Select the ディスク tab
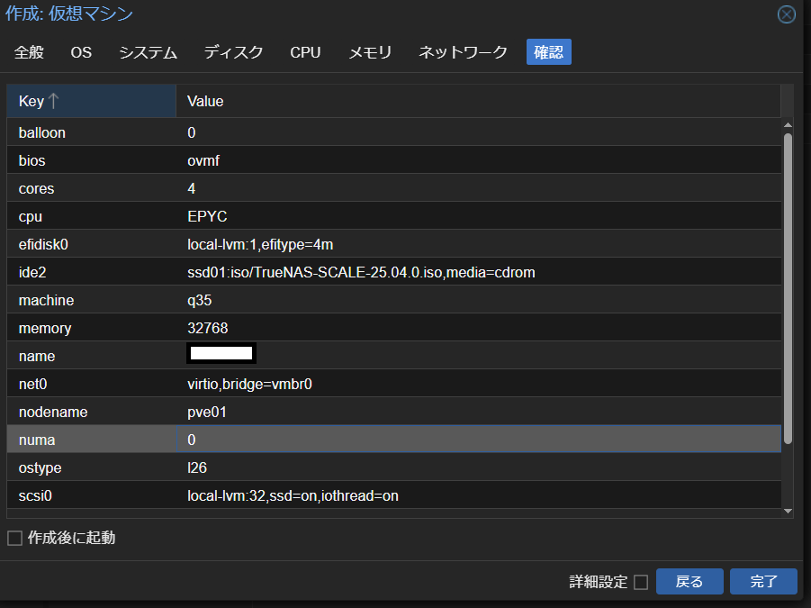811x608 pixels. coord(233,52)
